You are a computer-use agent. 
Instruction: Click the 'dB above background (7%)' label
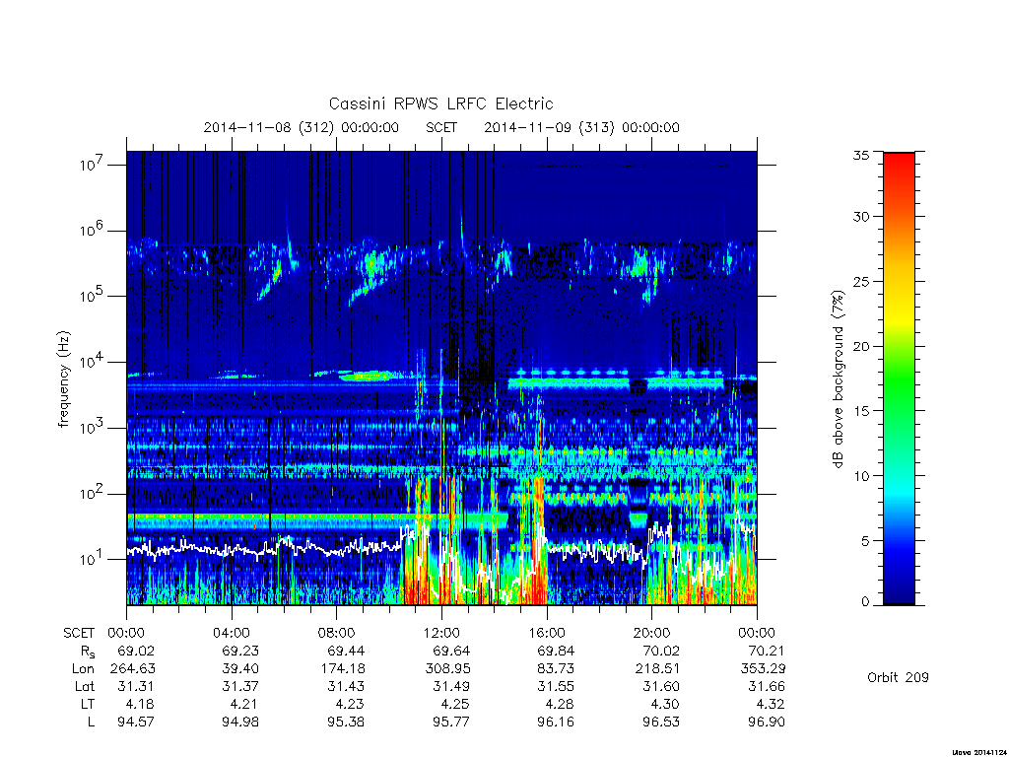click(838, 379)
